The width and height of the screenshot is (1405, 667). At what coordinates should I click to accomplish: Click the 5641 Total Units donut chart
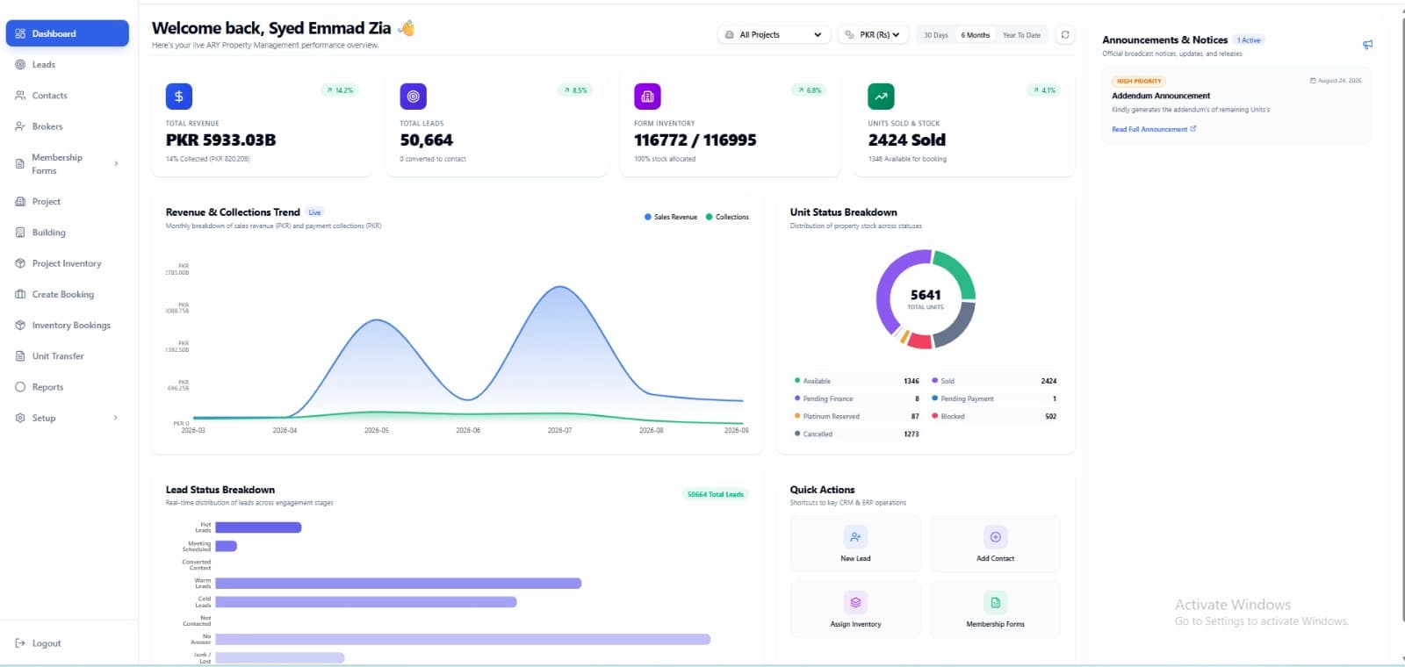click(926, 299)
